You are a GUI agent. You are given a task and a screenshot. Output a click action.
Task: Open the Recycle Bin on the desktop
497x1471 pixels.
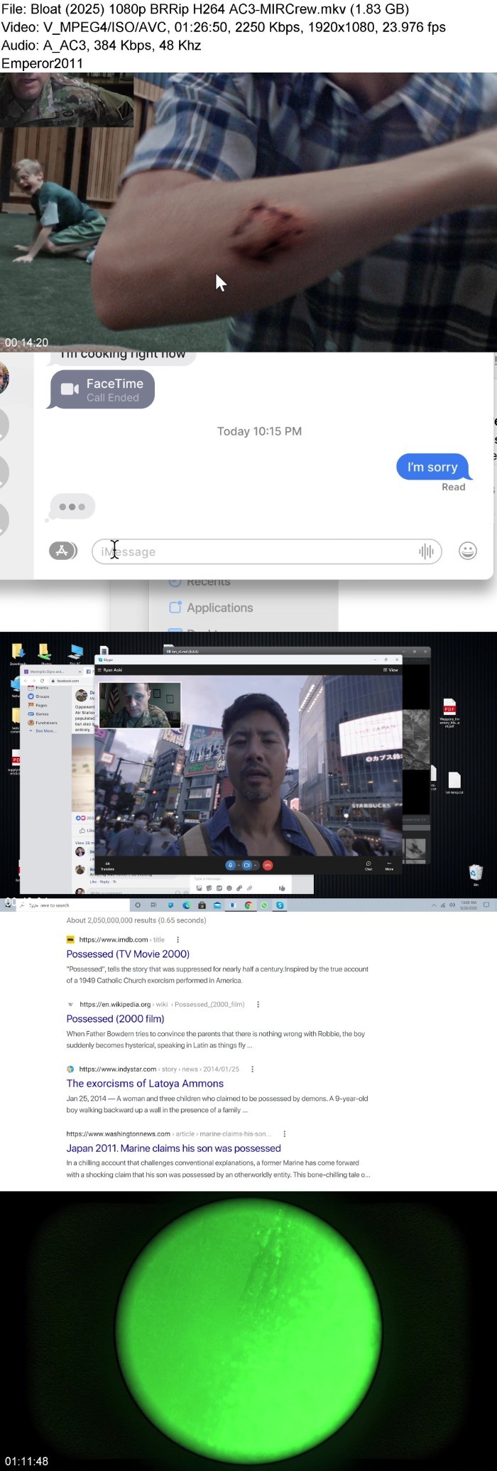pyautogui.click(x=476, y=875)
